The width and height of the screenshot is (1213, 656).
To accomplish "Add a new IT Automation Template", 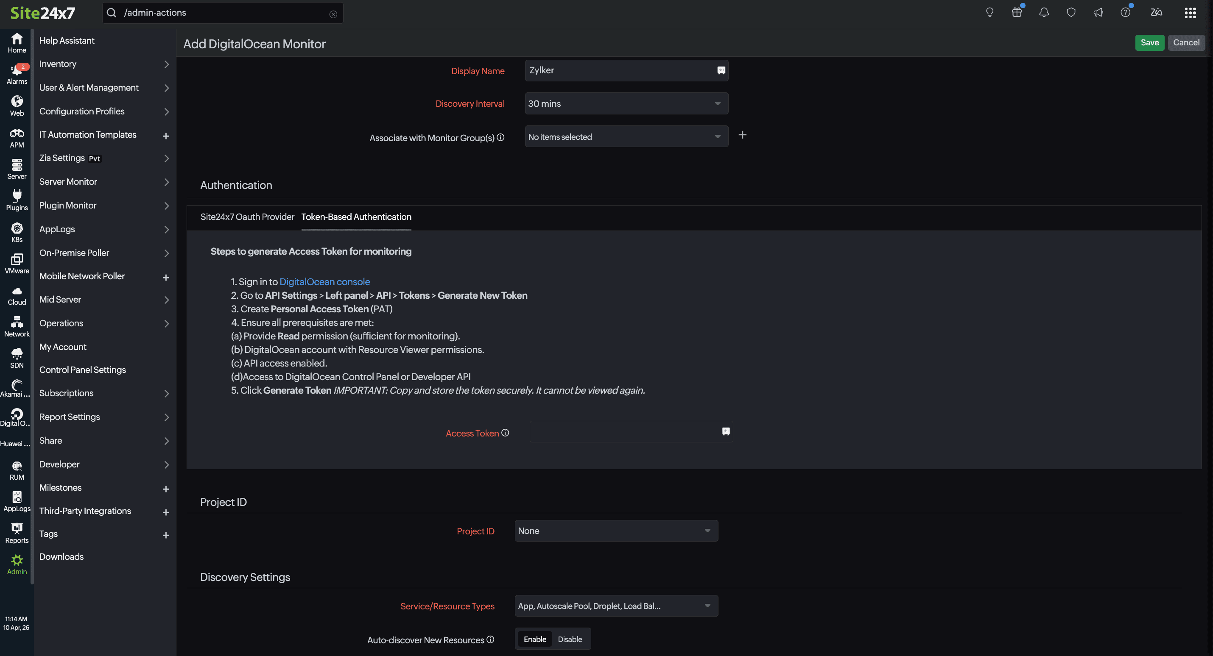I will click(166, 136).
